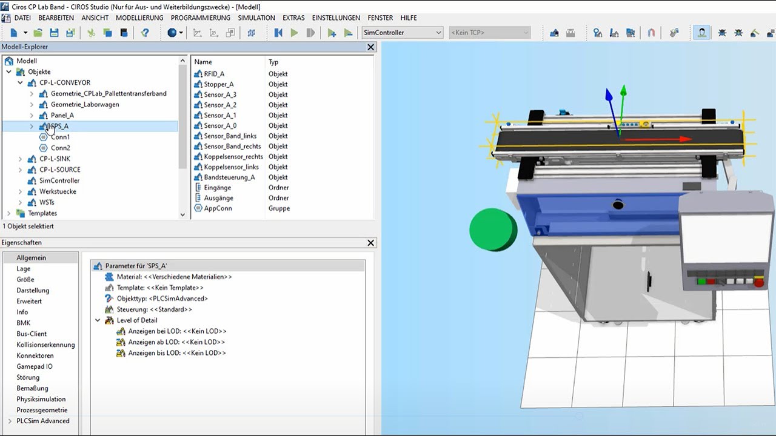The image size is (776, 436).
Task: Click the scissors cut icon
Action: (92, 33)
